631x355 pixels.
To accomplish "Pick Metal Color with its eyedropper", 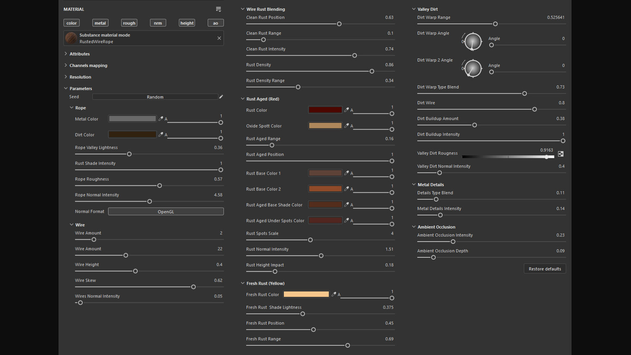I will (x=161, y=119).
